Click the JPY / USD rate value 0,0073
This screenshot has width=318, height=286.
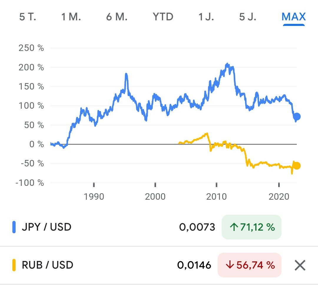(197, 227)
